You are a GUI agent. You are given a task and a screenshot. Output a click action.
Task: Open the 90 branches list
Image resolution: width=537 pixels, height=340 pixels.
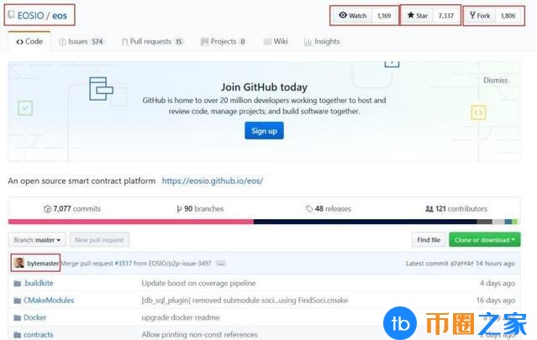click(x=200, y=209)
